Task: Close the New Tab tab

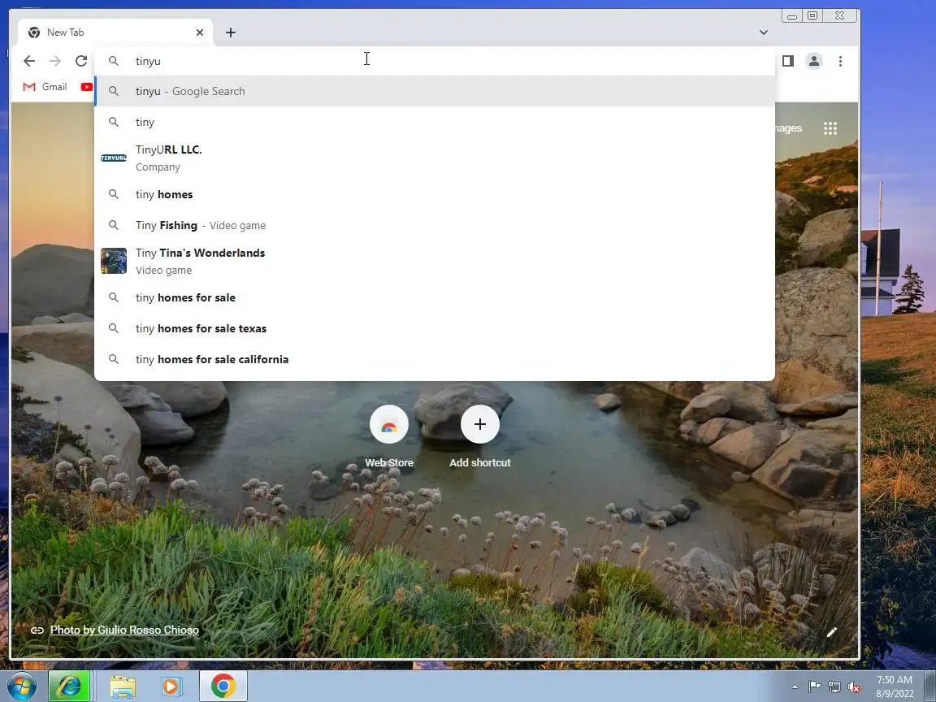Action: tap(200, 32)
